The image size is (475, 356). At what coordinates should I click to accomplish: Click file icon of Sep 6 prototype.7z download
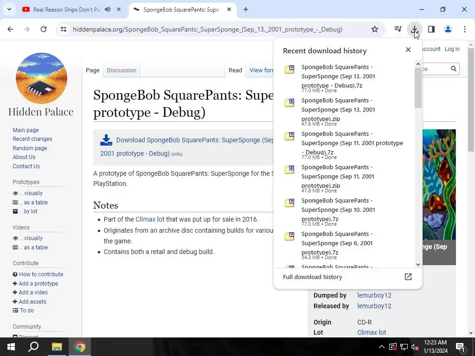pos(289,236)
